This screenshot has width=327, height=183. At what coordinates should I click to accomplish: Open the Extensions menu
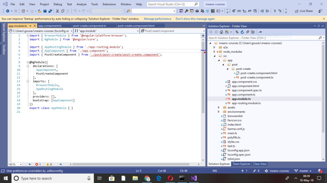pyautogui.click(x=109, y=4)
